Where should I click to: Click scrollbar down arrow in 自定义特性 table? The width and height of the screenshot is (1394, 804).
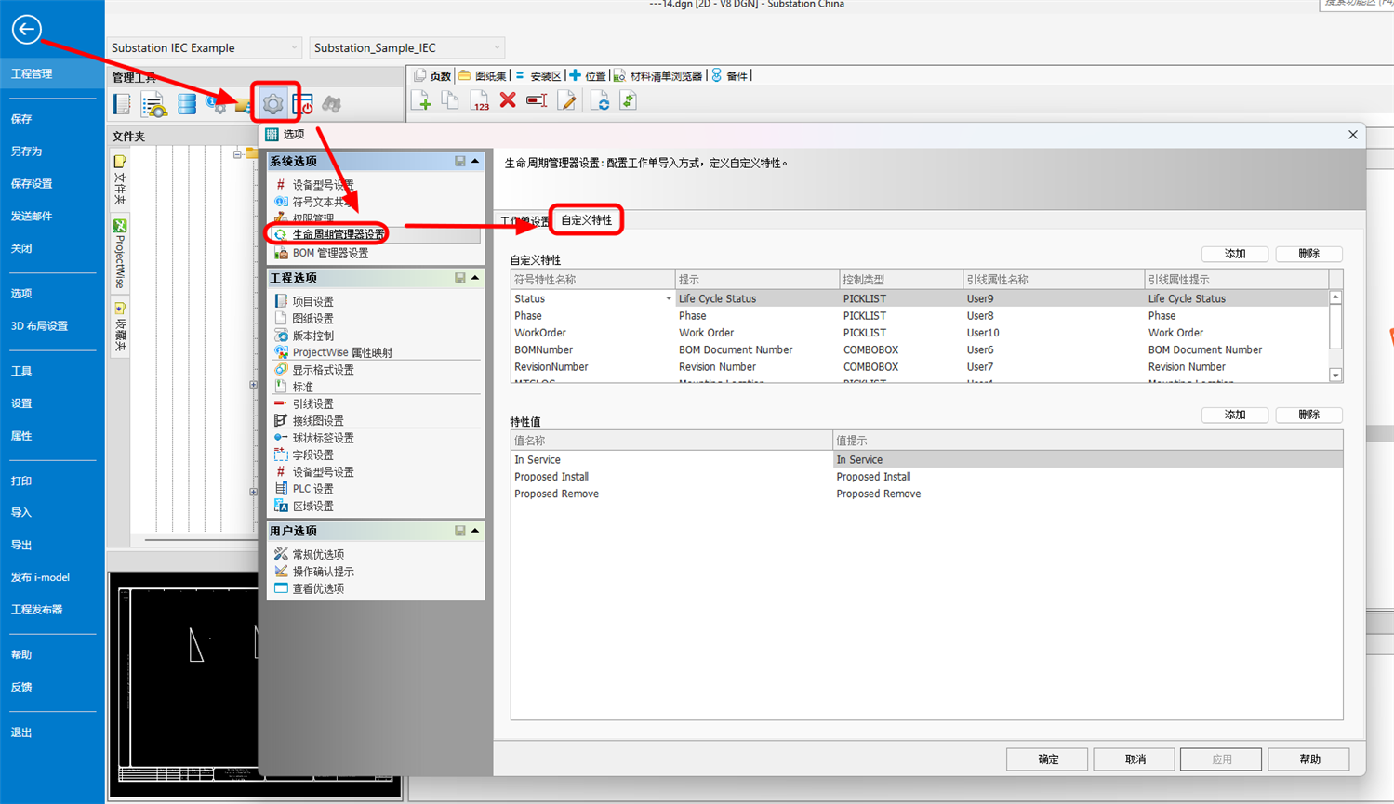(1335, 376)
